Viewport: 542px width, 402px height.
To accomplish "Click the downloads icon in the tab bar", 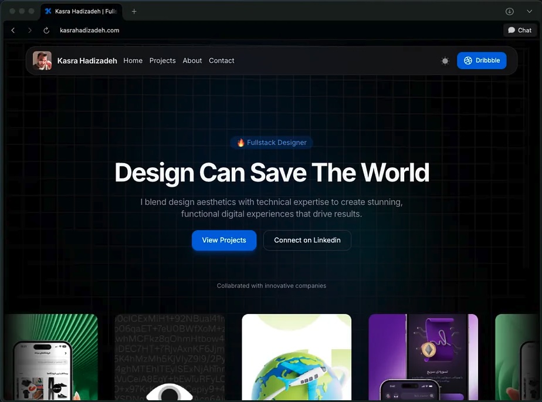I will point(510,11).
